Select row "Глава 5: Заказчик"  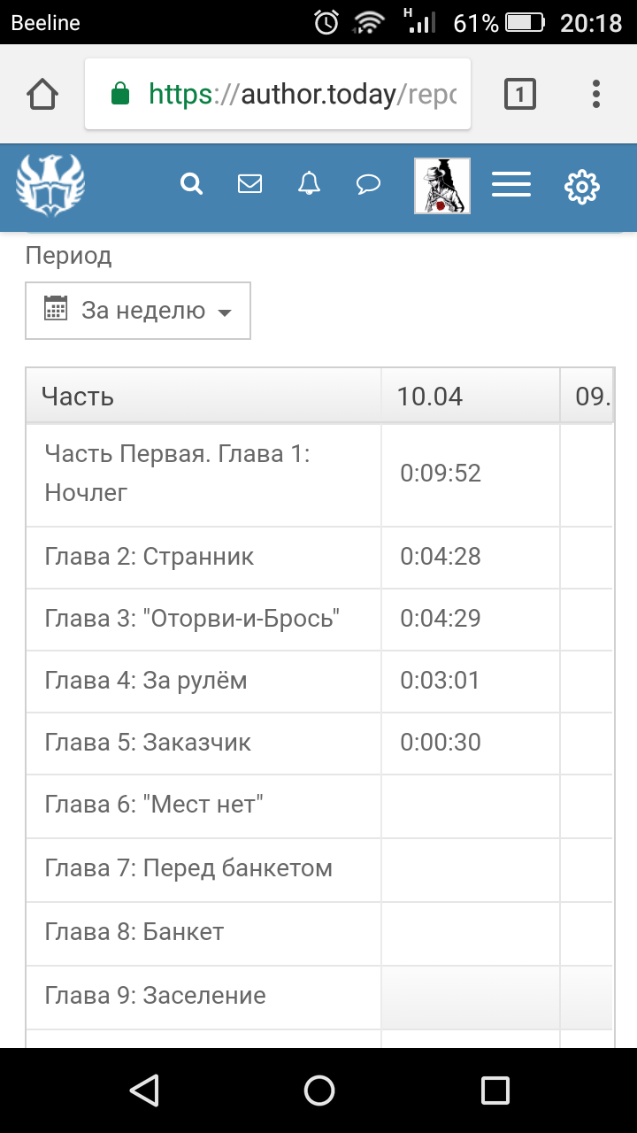(148, 743)
